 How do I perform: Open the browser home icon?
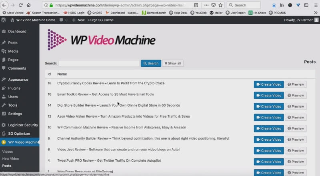pyautogui.click(x=28, y=5)
